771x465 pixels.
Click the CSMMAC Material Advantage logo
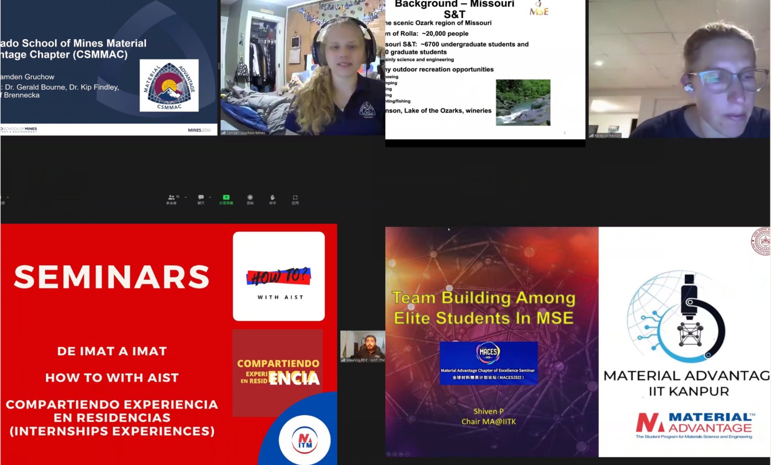(169, 85)
